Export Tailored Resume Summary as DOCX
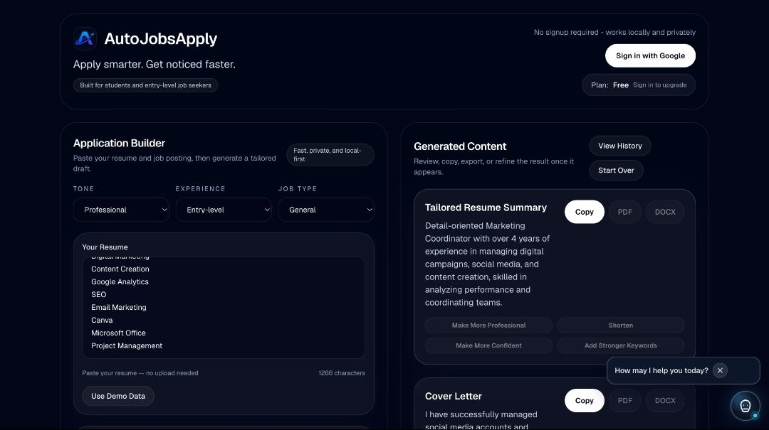Image resolution: width=769 pixels, height=430 pixels. click(x=665, y=212)
